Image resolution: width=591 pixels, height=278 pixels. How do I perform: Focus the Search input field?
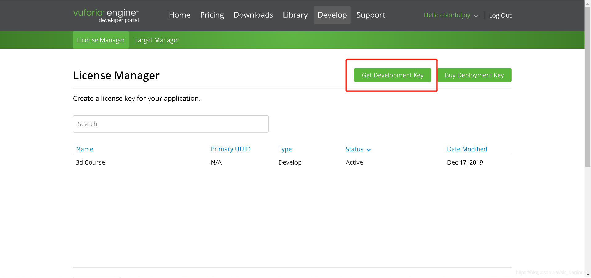[171, 124]
